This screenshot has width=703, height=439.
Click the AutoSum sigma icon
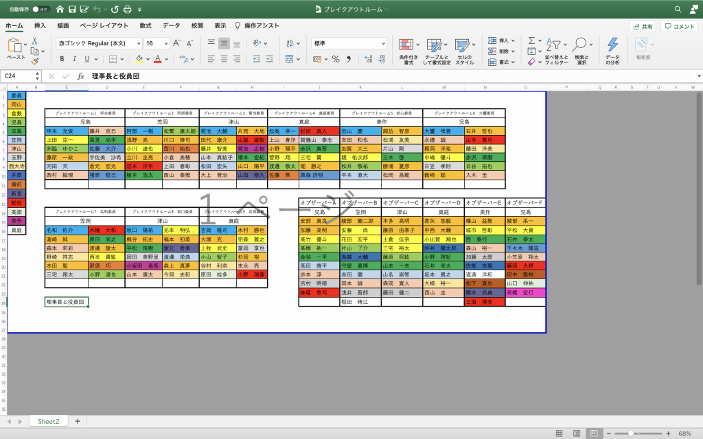pyautogui.click(x=531, y=40)
